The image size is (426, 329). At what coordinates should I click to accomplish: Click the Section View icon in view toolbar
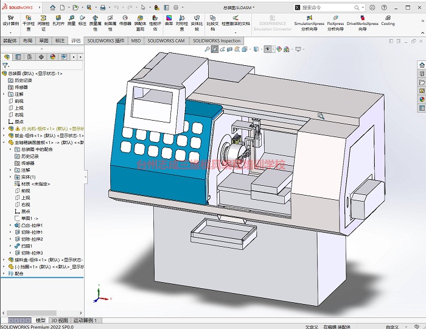[230, 49]
